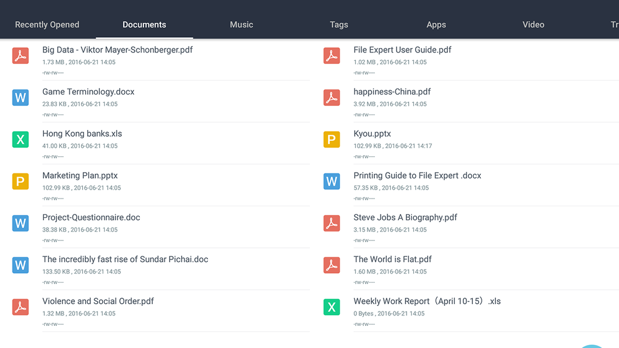Viewport: 619px width, 348px height.
Task: Click 3.15 MB details under Steve Jobs biography
Action: pos(390,229)
